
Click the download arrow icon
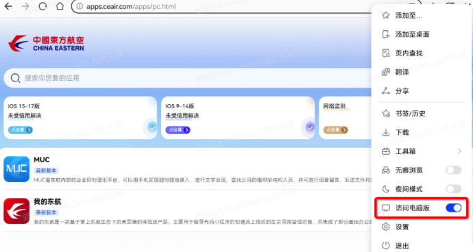386,132
